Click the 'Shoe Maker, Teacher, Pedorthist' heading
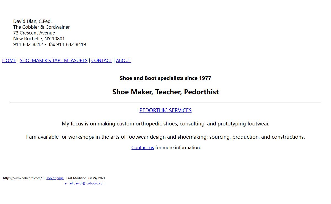The width and height of the screenshot is (331, 204). click(x=165, y=92)
